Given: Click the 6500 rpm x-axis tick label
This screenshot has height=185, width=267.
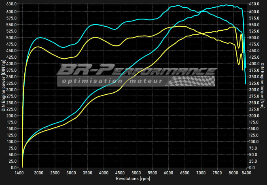Looking at the screenshot, I should pos(185,172).
